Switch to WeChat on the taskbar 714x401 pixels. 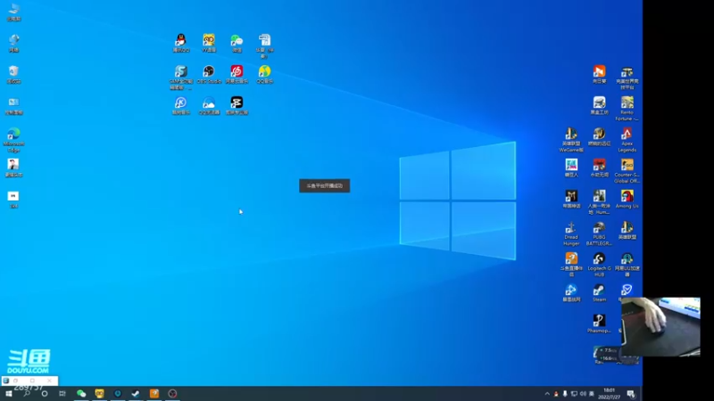click(81, 394)
